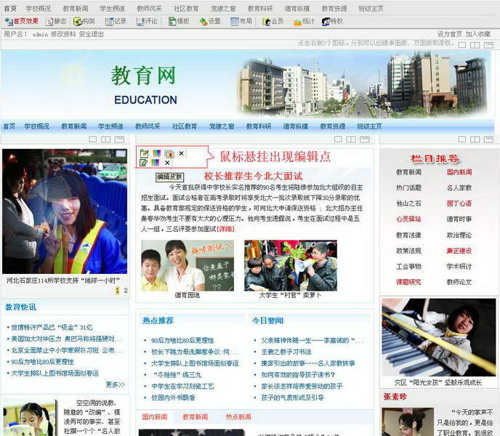Image resolution: width=500 pixels, height=436 pixels.
Task: Open the 灾区“阳光女孩” photo
Action: tap(439, 337)
